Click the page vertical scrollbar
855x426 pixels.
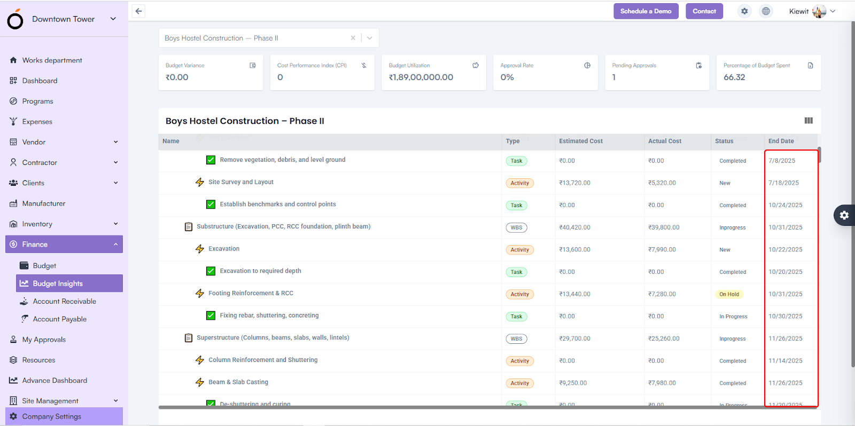pos(853,195)
